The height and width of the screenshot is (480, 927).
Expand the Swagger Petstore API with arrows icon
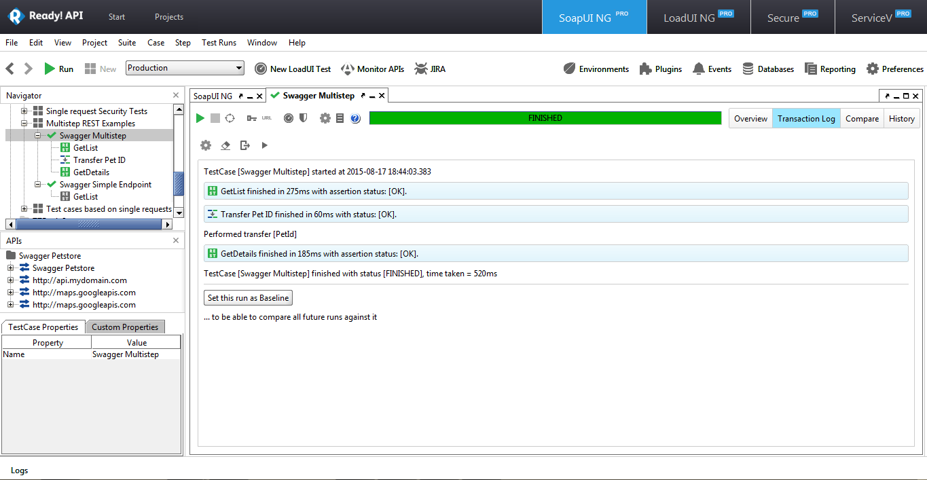pos(11,268)
